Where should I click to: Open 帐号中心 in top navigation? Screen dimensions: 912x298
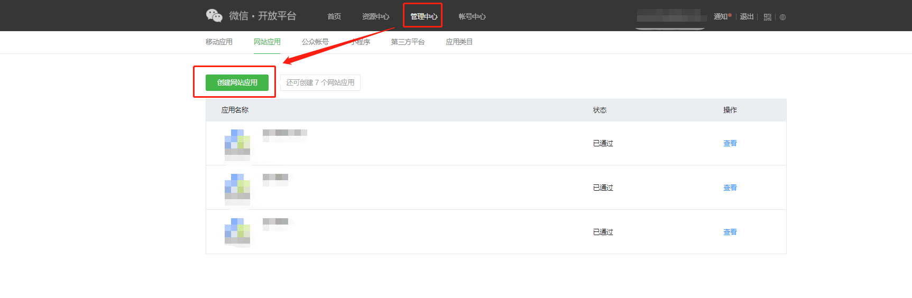tap(472, 16)
